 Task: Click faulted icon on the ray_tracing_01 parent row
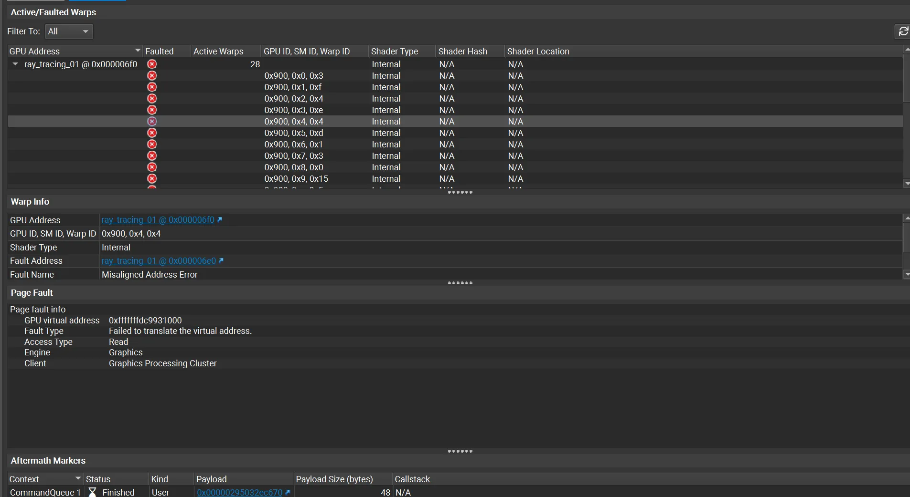click(x=152, y=64)
